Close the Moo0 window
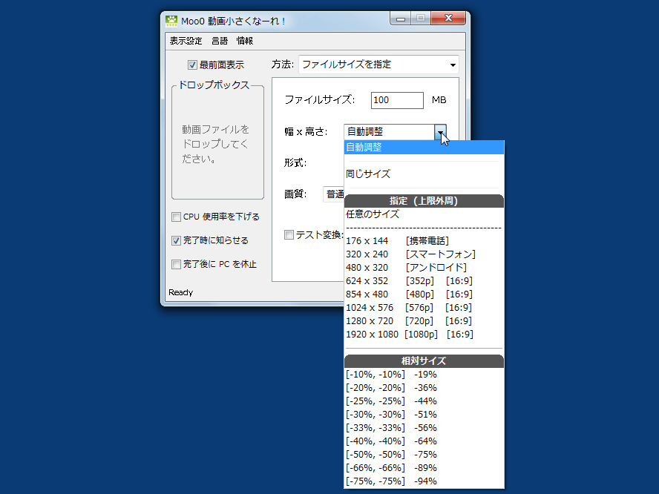Image resolution: width=659 pixels, height=494 pixels. click(448, 18)
